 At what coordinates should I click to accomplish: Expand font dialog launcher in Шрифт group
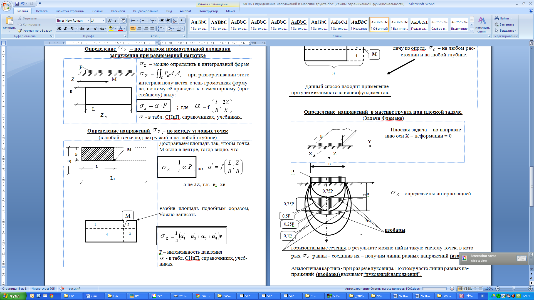tap(125, 36)
